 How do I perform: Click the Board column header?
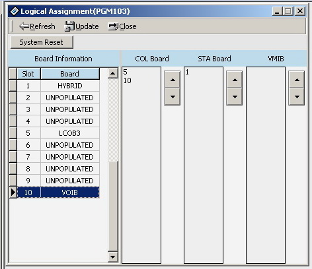pyautogui.click(x=70, y=74)
